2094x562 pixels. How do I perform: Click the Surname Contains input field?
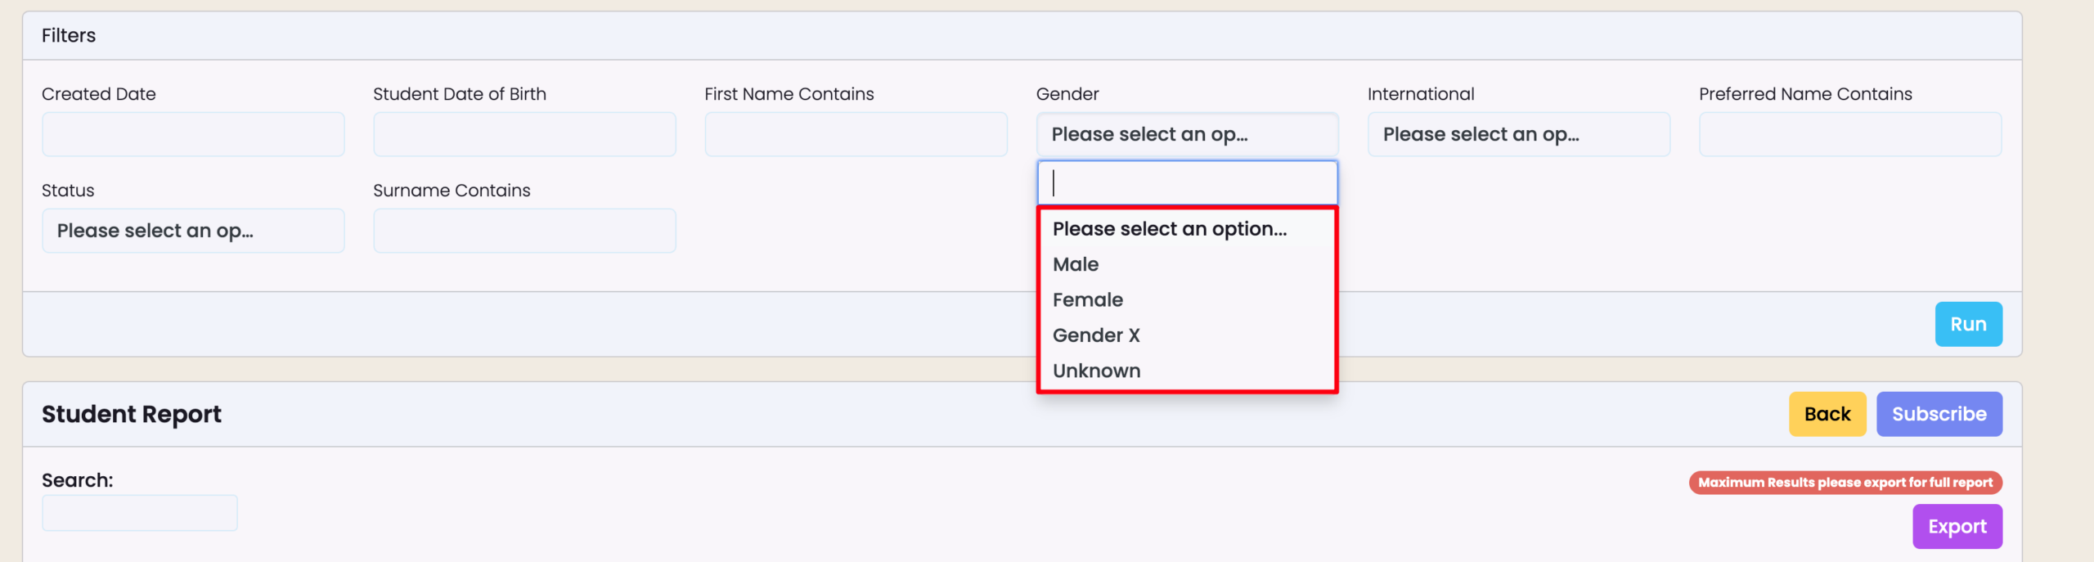[x=524, y=231]
